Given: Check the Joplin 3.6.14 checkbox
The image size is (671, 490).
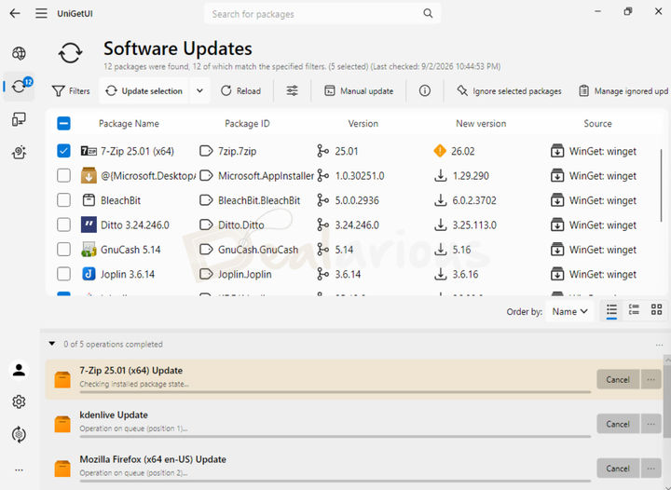Looking at the screenshot, I should (63, 274).
